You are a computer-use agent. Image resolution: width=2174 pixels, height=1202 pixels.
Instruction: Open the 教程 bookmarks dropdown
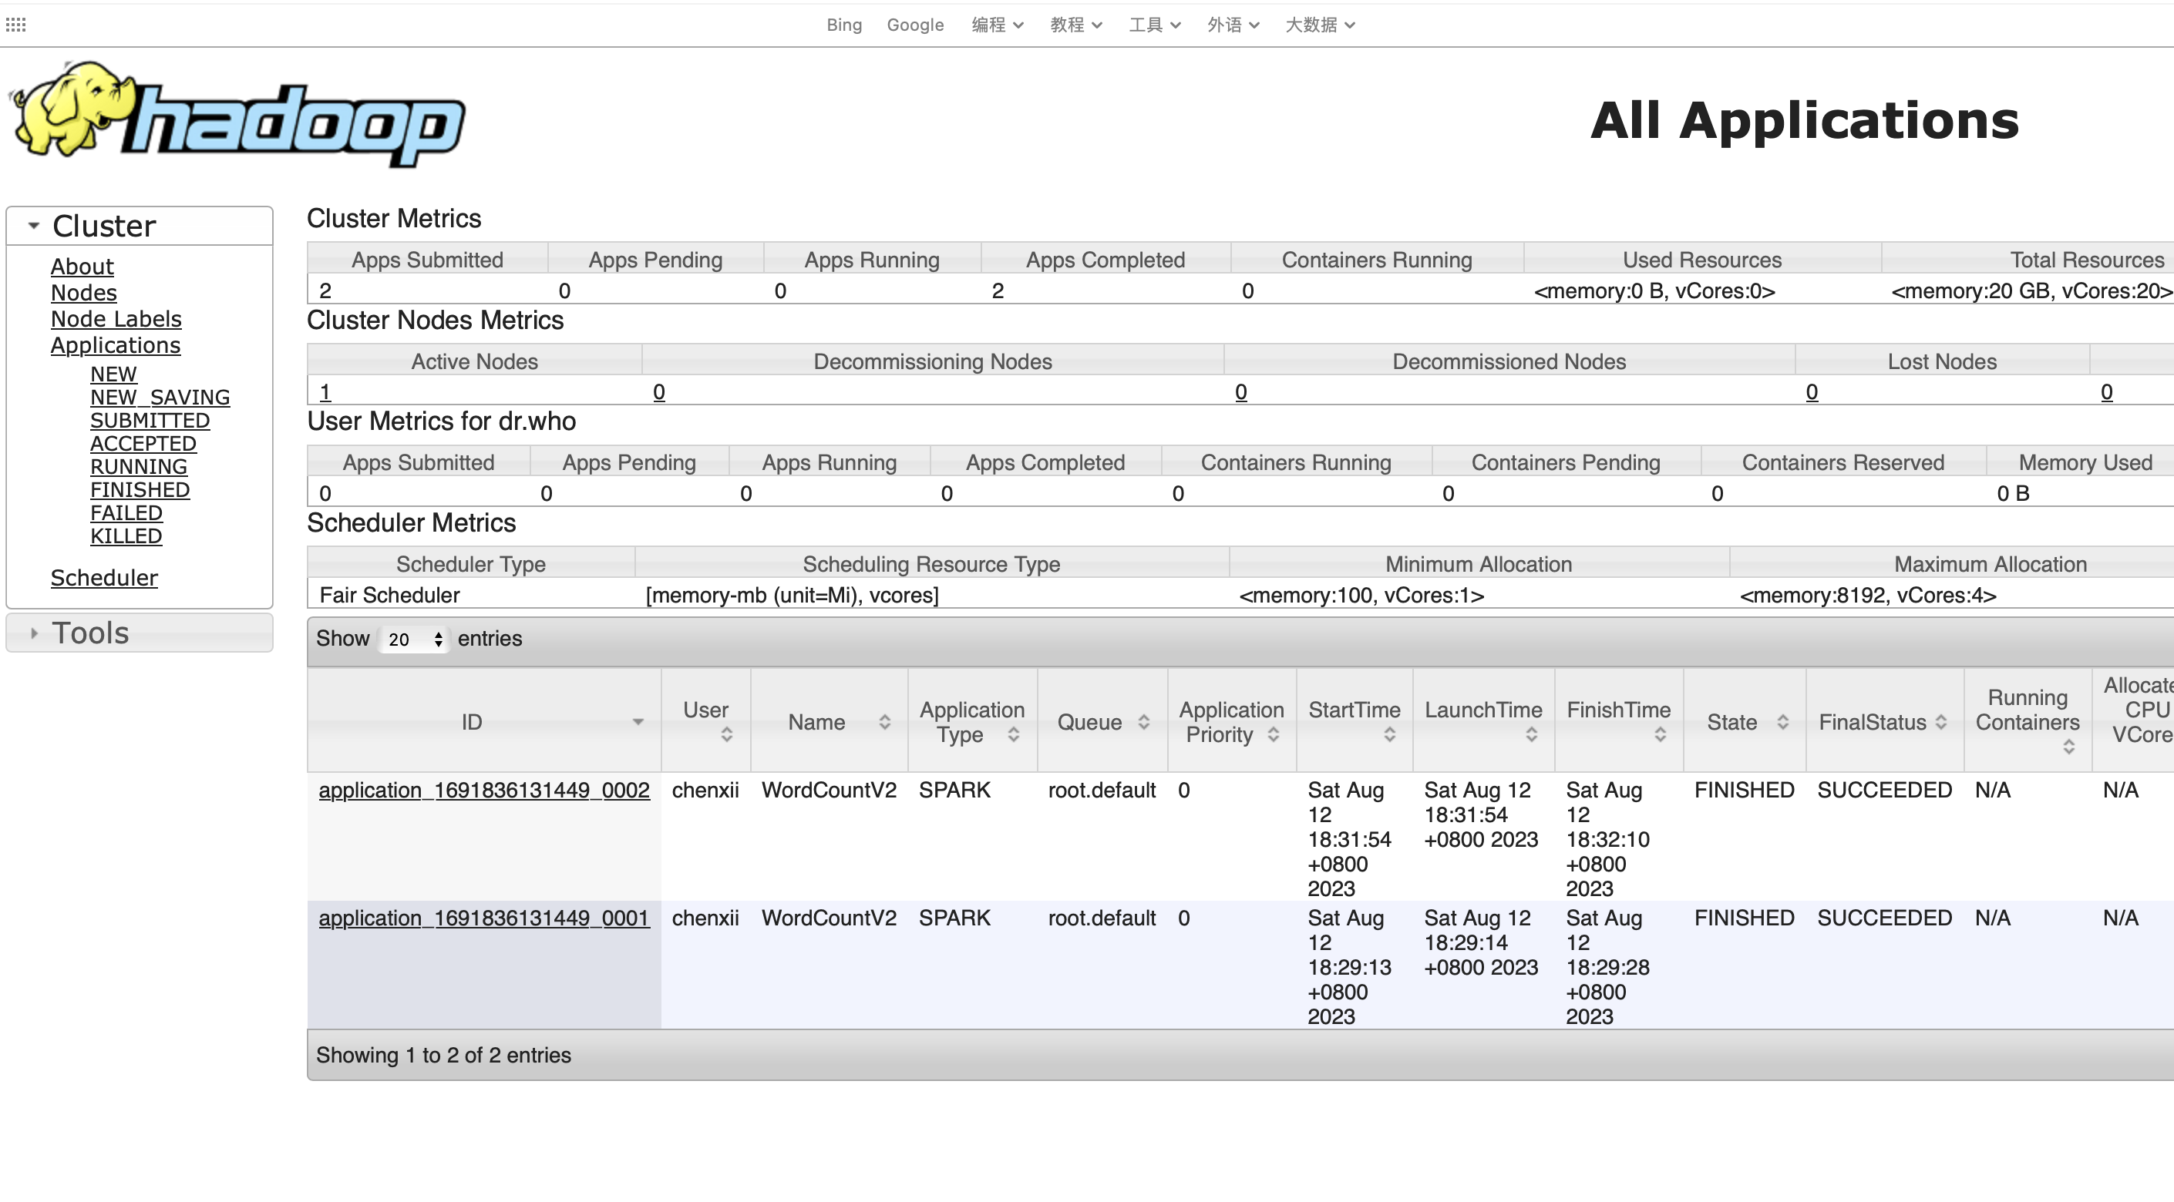[1075, 25]
